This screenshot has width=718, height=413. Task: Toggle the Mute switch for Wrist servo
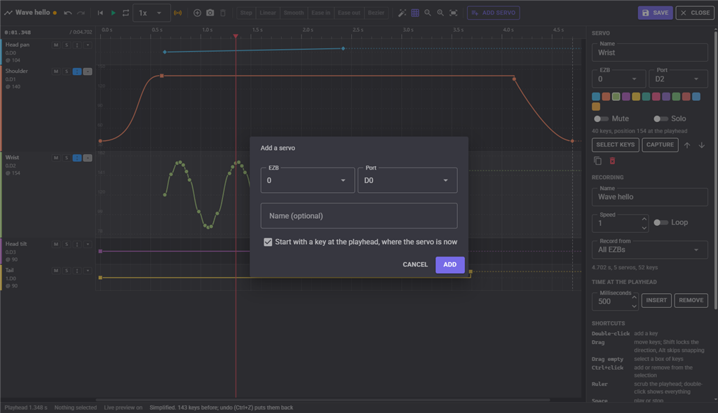[x=601, y=119]
